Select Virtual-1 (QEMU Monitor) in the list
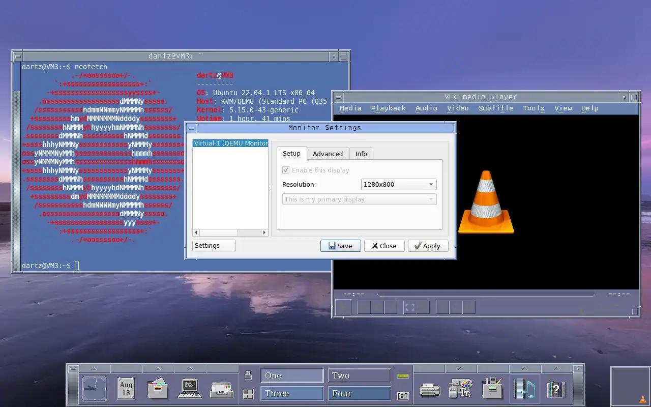Viewport: 651px width, 407px height. tap(230, 143)
